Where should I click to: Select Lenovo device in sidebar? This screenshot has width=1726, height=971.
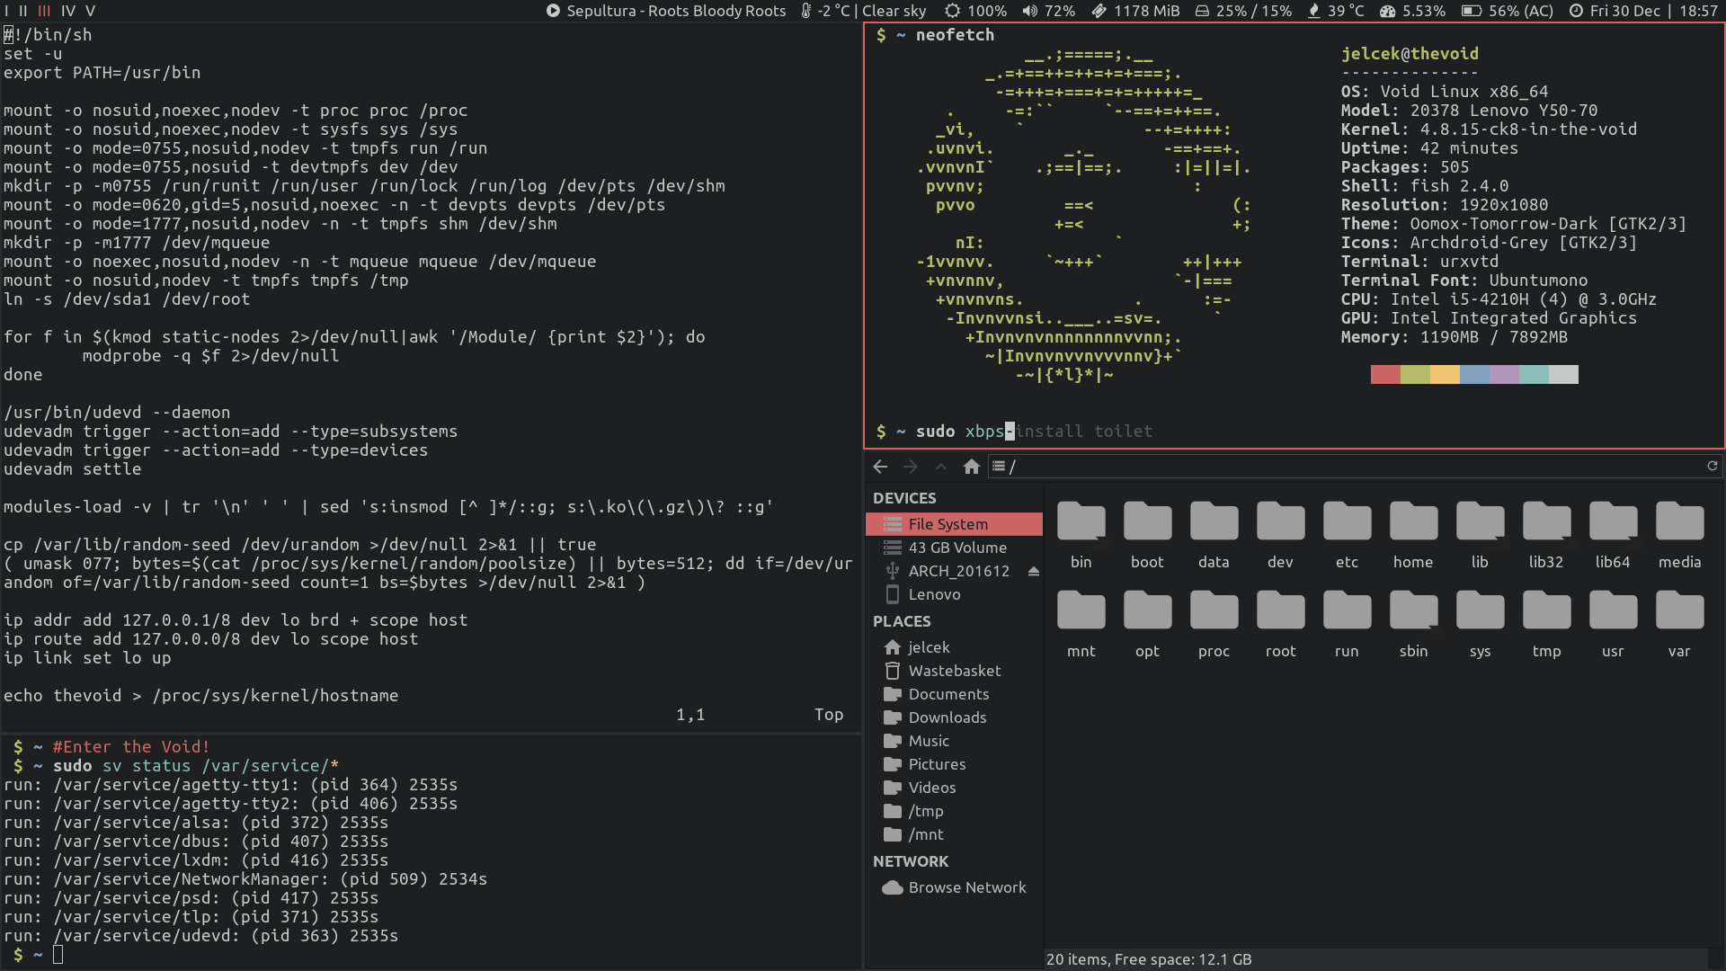point(954,594)
